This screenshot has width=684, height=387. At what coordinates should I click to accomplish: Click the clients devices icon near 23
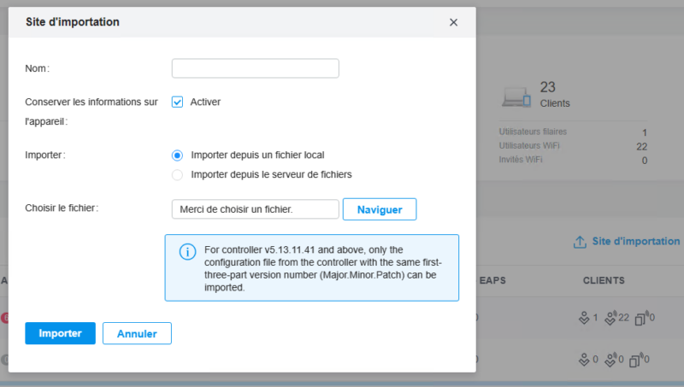(x=516, y=97)
